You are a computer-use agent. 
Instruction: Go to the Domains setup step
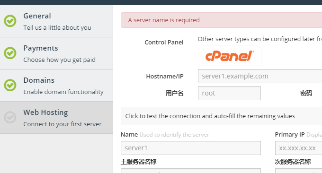[x=56, y=85]
